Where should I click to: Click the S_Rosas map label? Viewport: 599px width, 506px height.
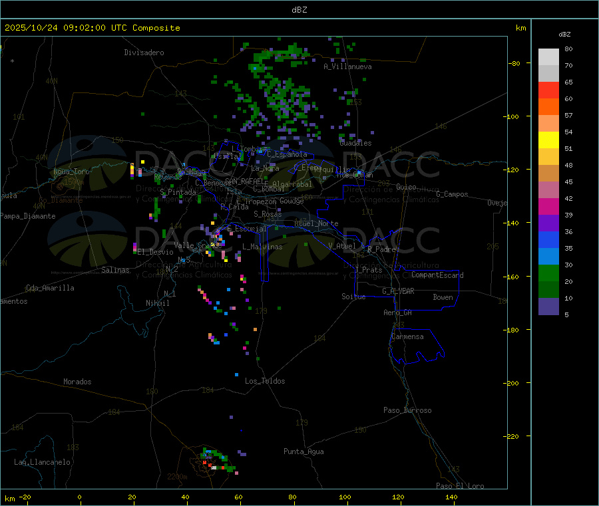(268, 214)
